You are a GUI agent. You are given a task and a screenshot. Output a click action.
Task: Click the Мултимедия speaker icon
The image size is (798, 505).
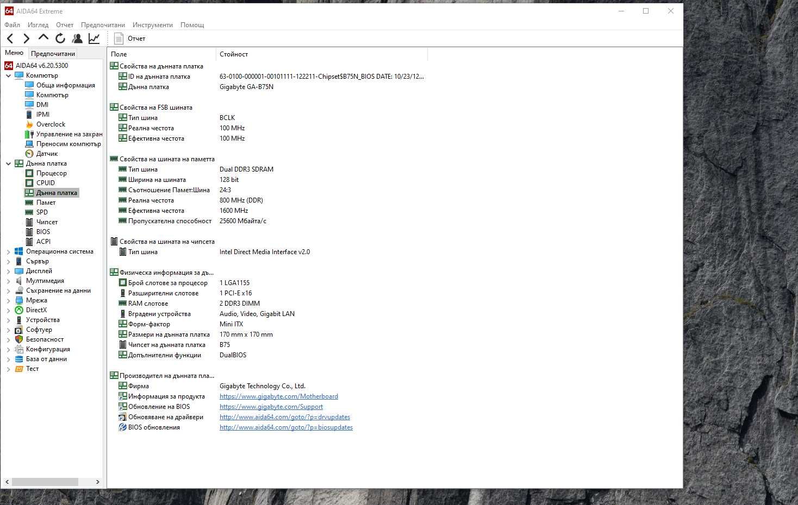point(19,281)
